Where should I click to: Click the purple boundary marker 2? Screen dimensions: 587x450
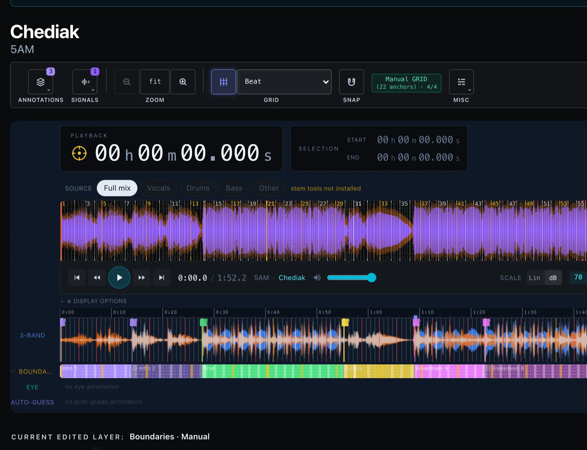(x=133, y=322)
